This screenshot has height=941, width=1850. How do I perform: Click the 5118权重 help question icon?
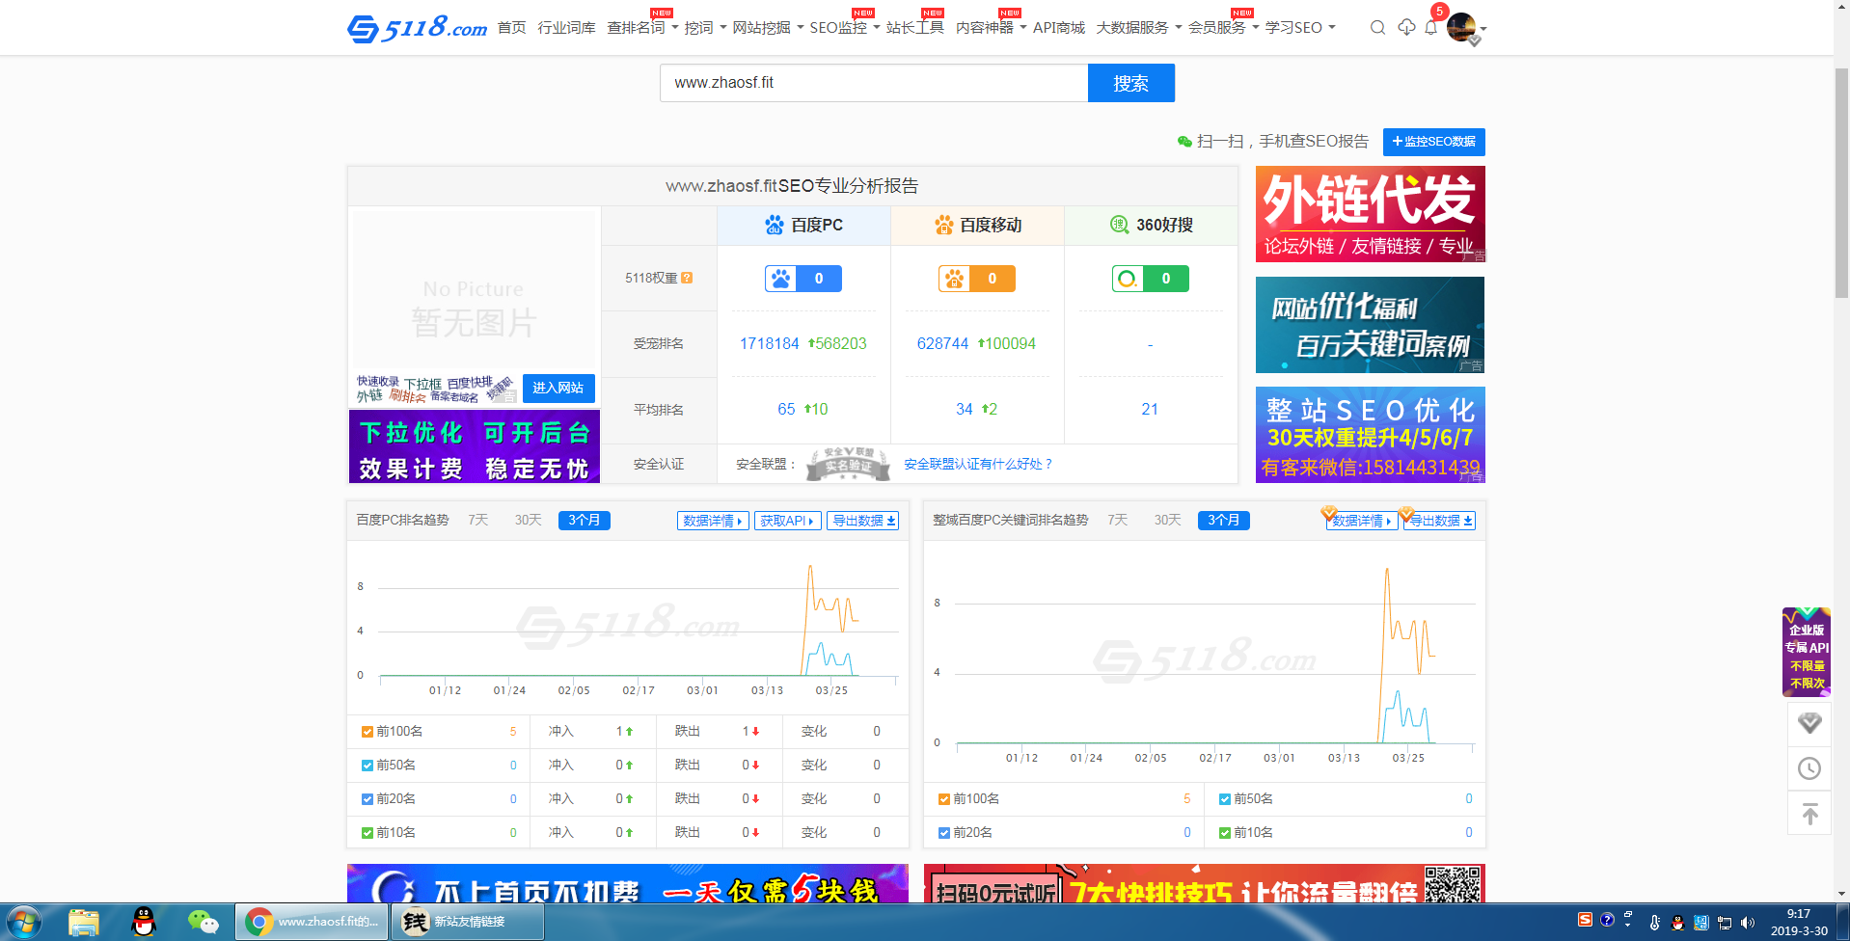[687, 278]
